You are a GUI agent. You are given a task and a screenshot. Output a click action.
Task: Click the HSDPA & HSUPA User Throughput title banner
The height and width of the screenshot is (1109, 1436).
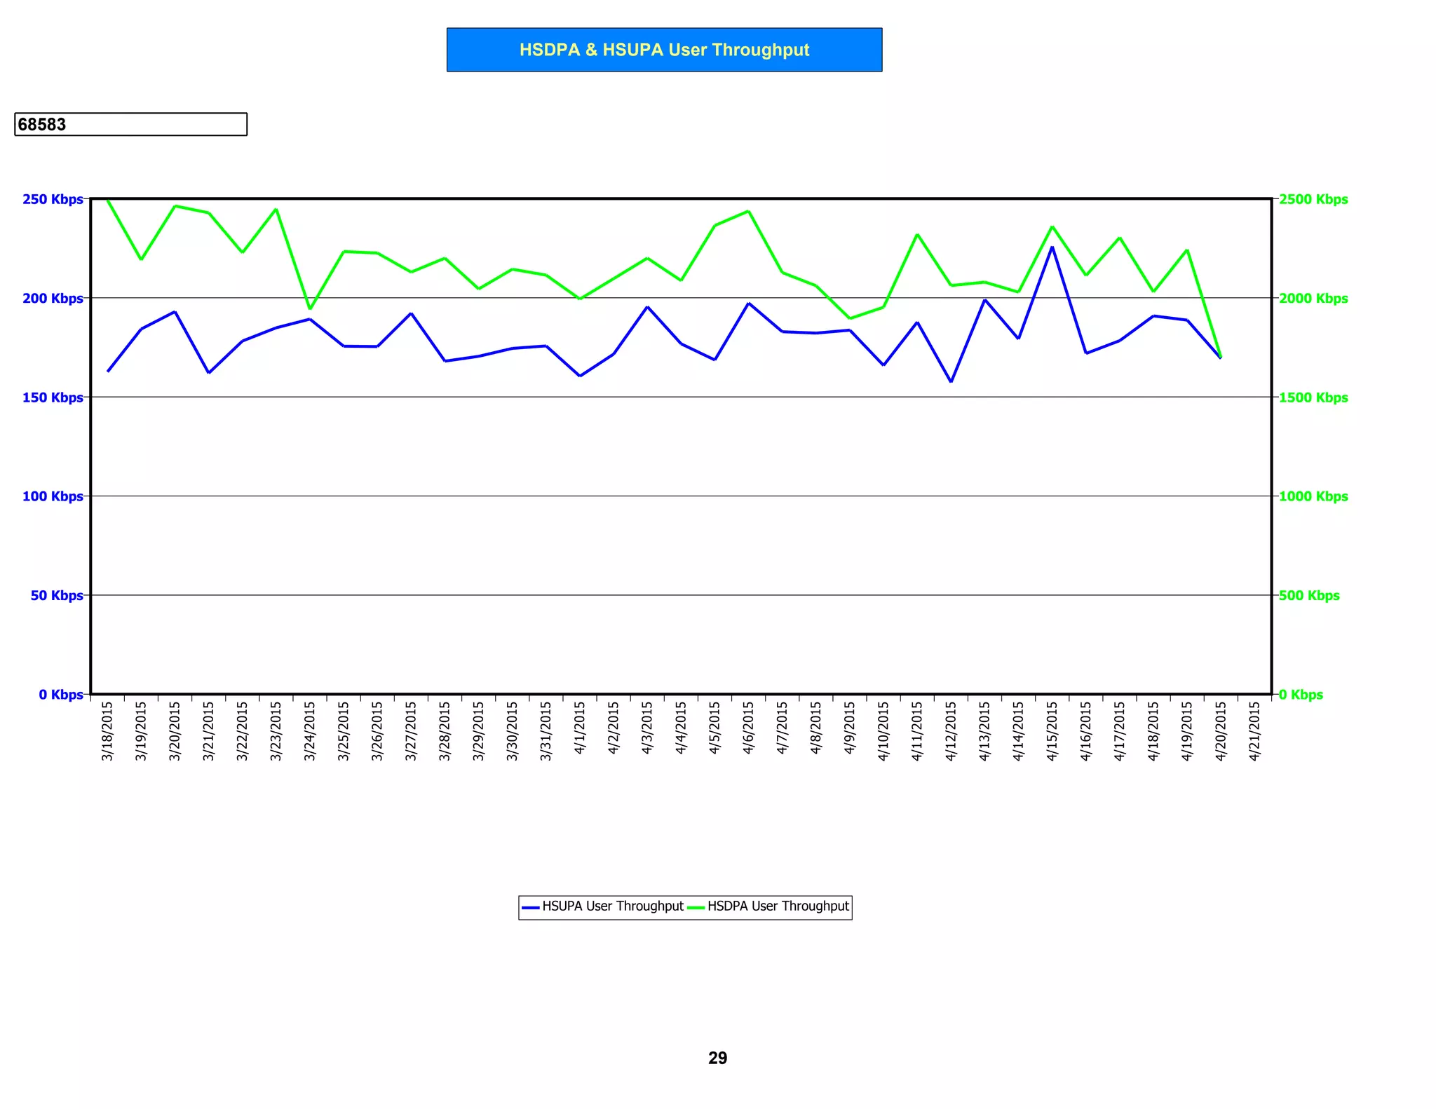[664, 50]
